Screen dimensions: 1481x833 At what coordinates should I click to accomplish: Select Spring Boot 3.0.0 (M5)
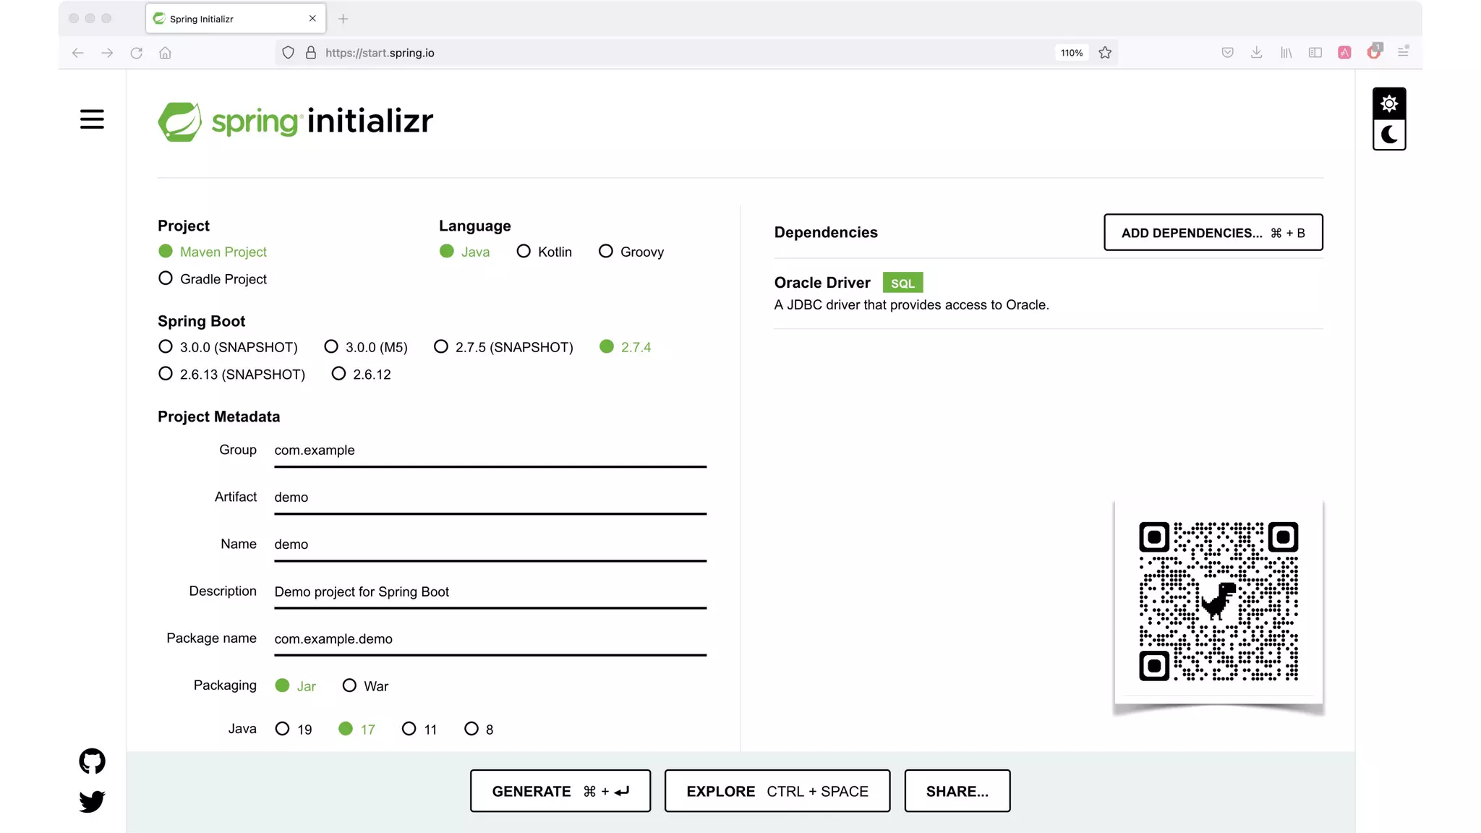click(x=366, y=347)
